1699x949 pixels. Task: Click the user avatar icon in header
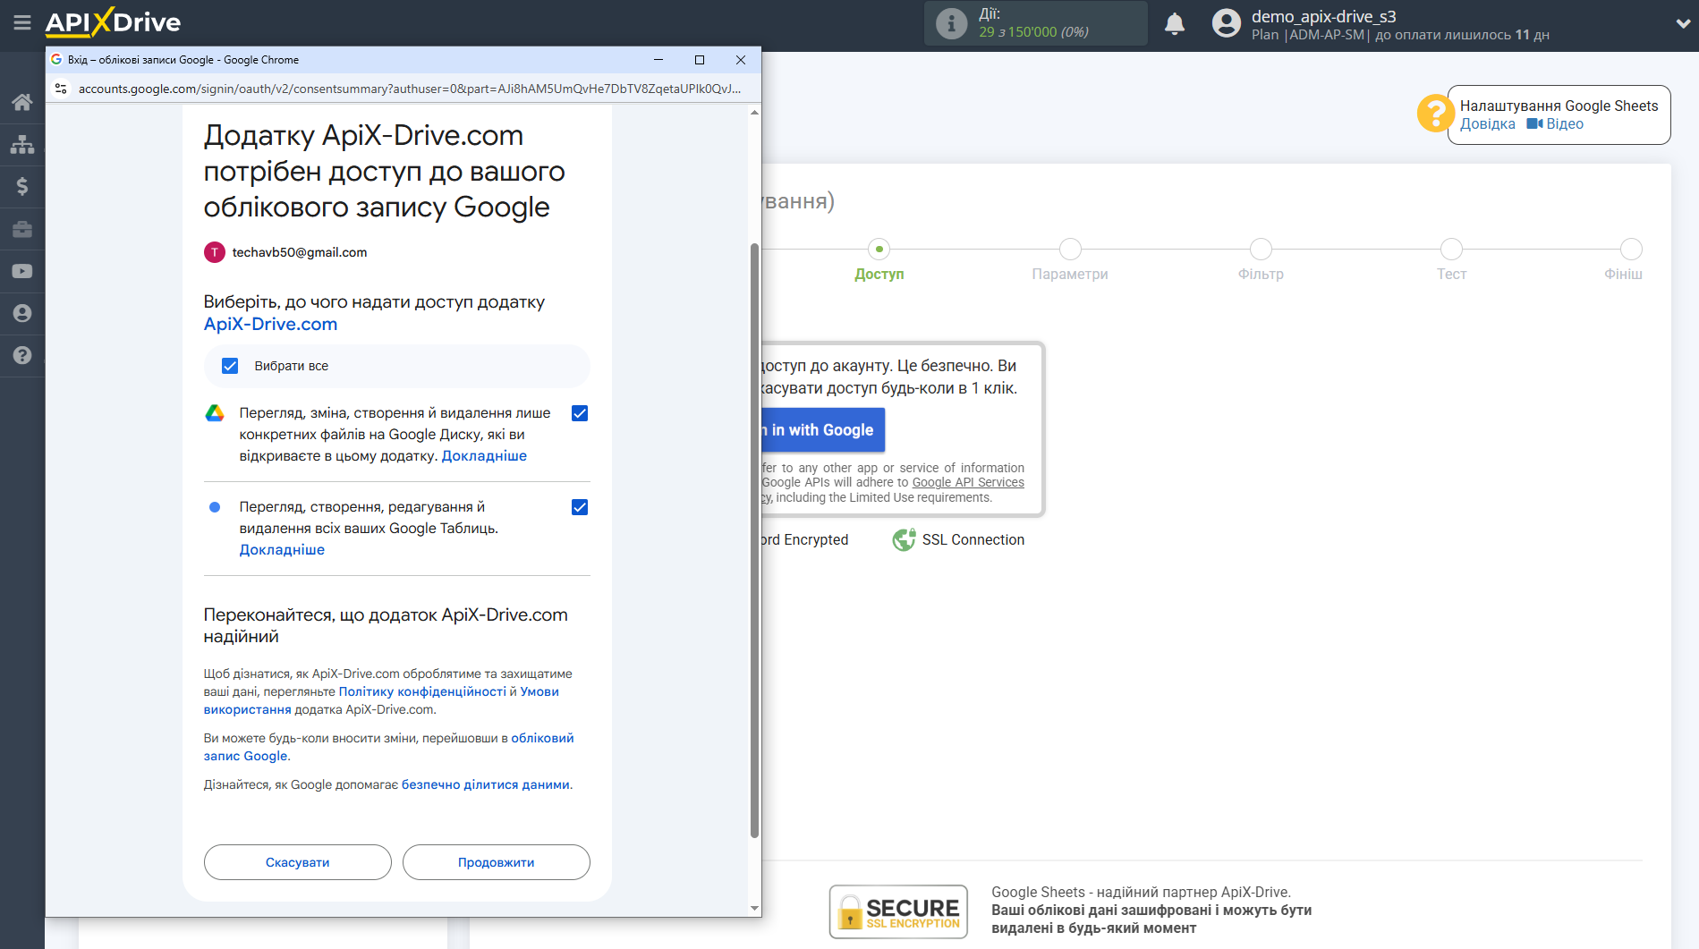[1227, 23]
